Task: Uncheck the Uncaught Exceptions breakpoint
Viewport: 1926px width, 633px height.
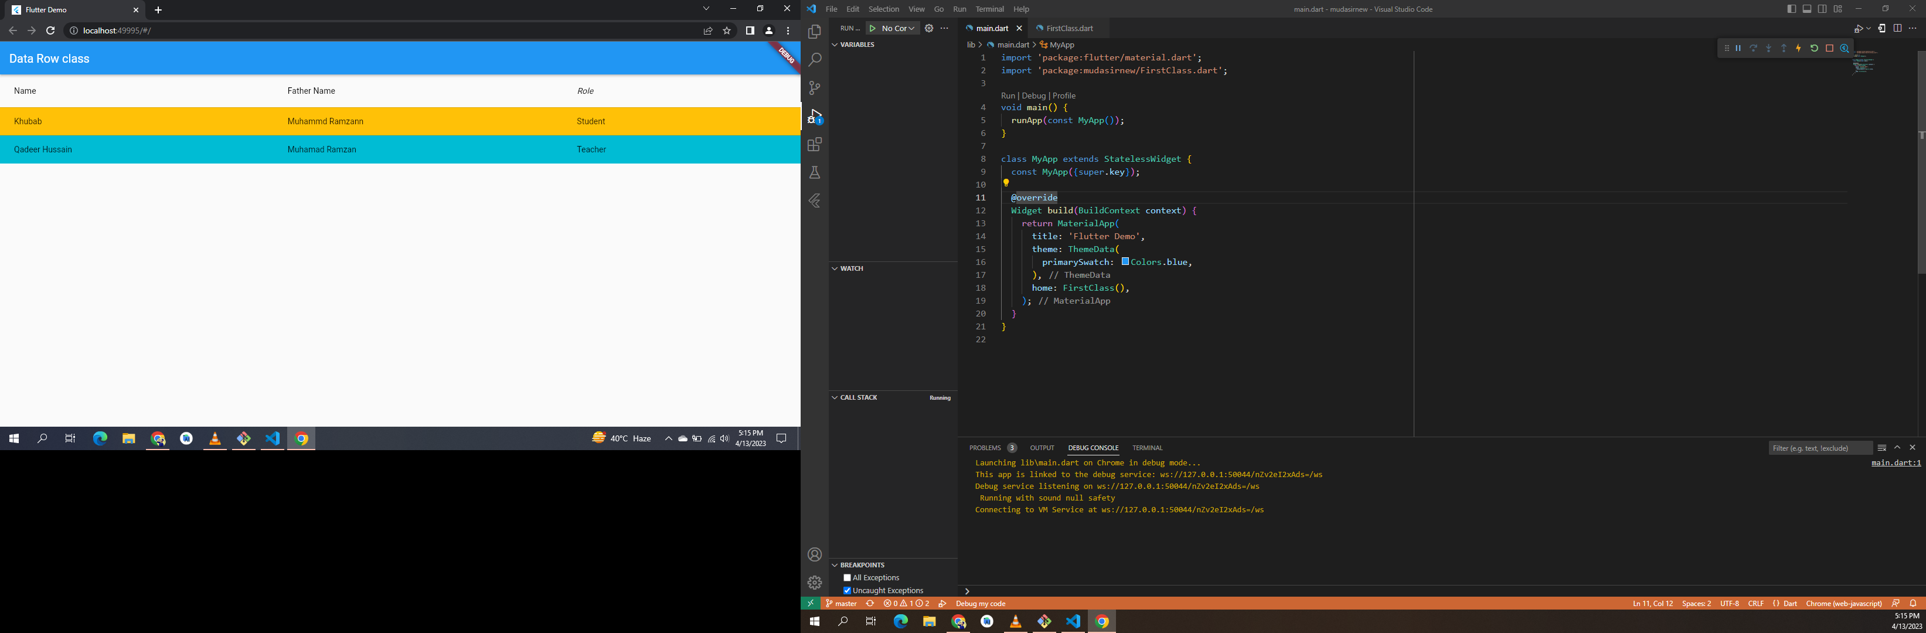Action: pyautogui.click(x=847, y=590)
